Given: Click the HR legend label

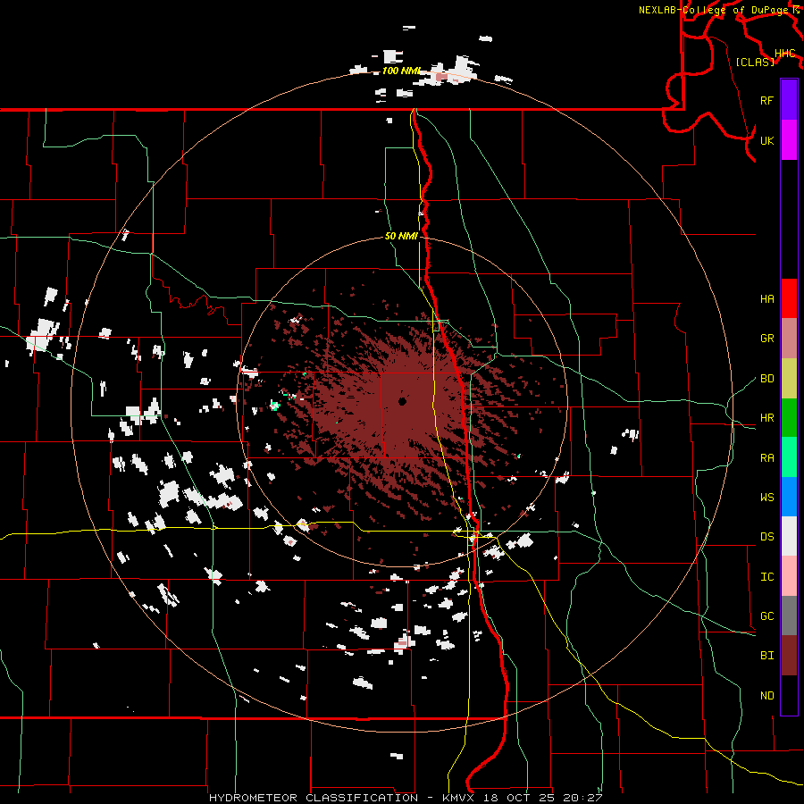Looking at the screenshot, I should coord(766,418).
